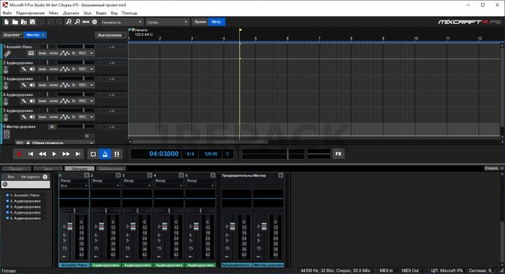Enable loop playback mode icon

click(x=93, y=154)
